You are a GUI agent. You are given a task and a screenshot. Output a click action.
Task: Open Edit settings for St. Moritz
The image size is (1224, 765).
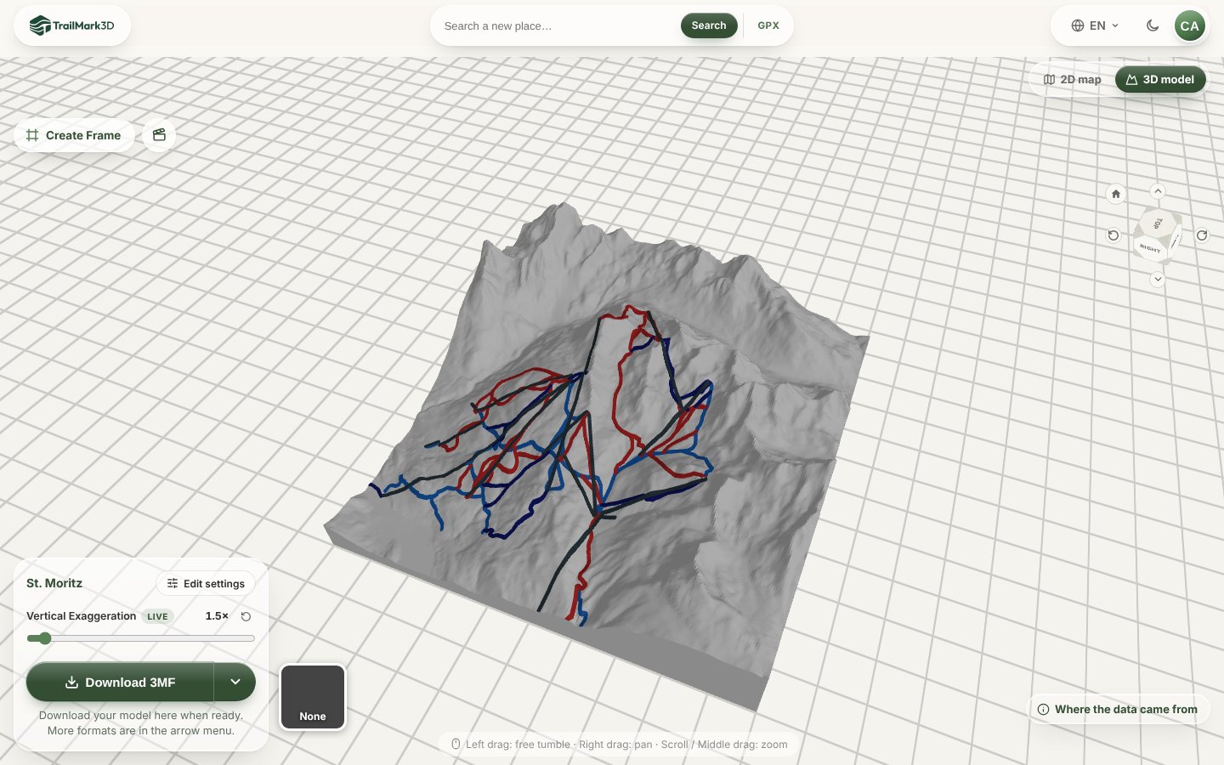click(x=206, y=584)
